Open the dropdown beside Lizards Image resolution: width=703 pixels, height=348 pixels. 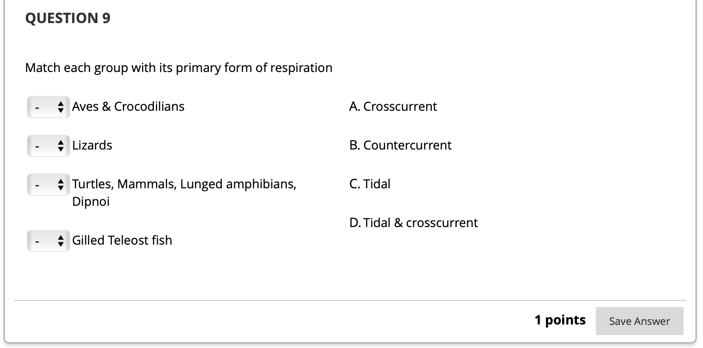coord(48,145)
